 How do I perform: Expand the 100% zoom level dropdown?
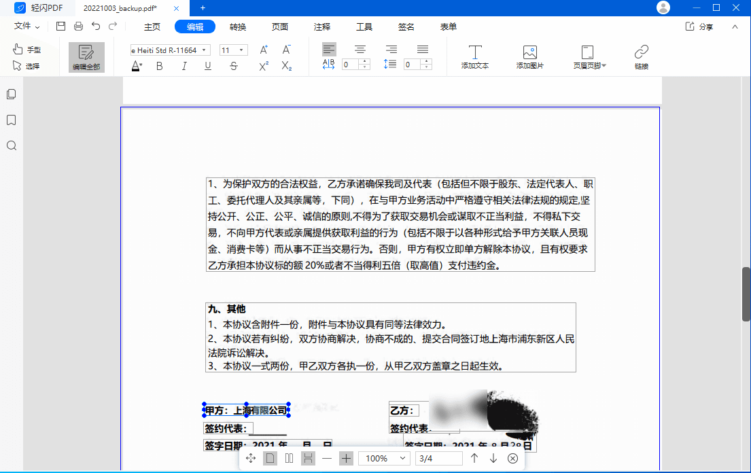click(x=385, y=459)
